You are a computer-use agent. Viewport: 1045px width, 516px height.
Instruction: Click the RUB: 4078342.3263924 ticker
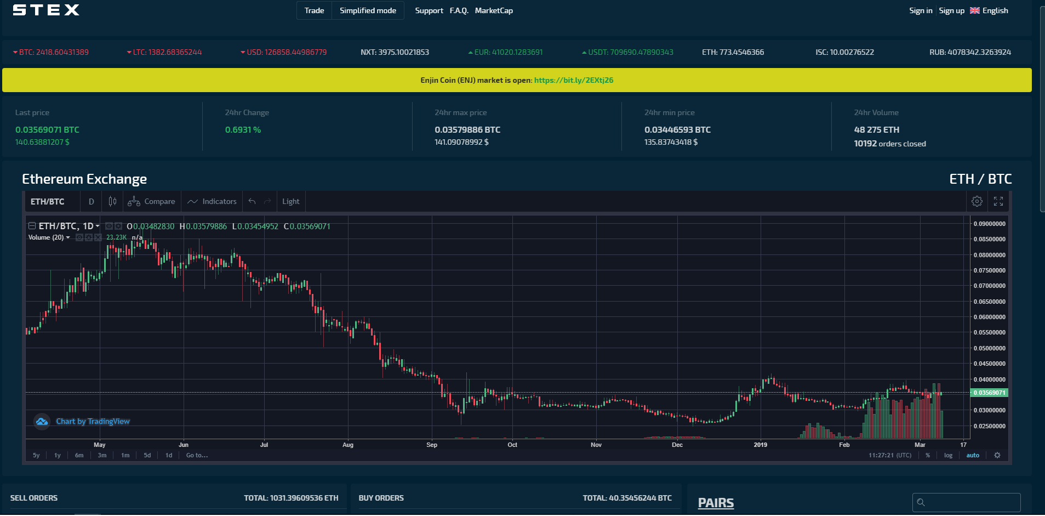point(970,53)
